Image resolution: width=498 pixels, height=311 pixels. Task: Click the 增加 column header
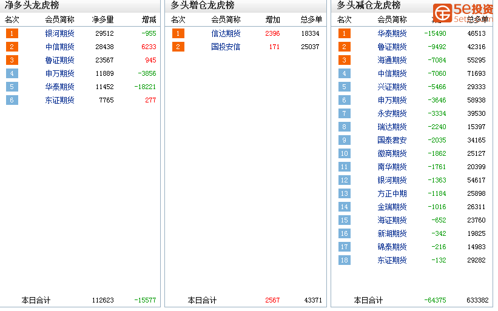pyautogui.click(x=272, y=19)
